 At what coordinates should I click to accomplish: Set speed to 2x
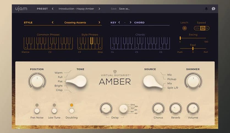pyautogui.click(x=207, y=28)
